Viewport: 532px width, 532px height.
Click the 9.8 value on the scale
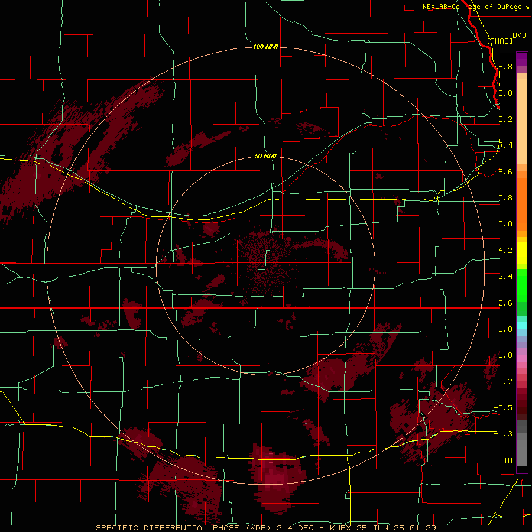[x=505, y=66]
